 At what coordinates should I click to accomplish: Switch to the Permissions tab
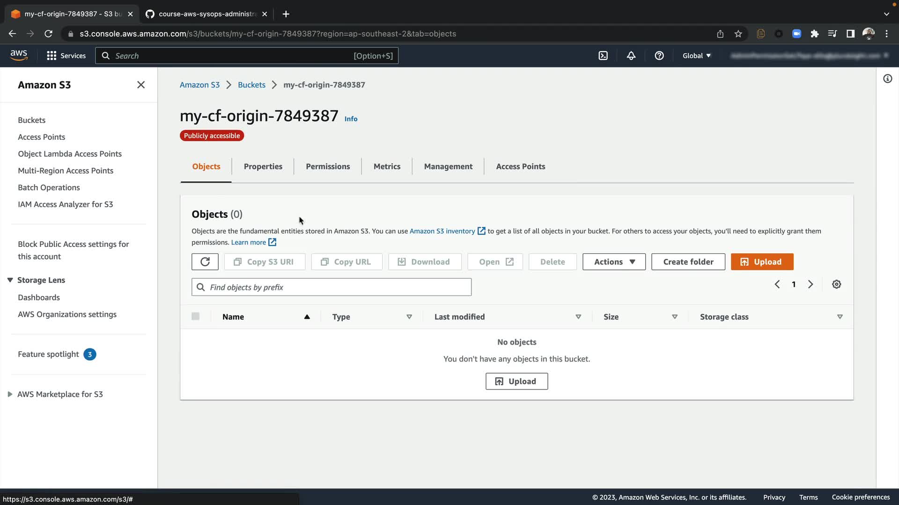(328, 166)
